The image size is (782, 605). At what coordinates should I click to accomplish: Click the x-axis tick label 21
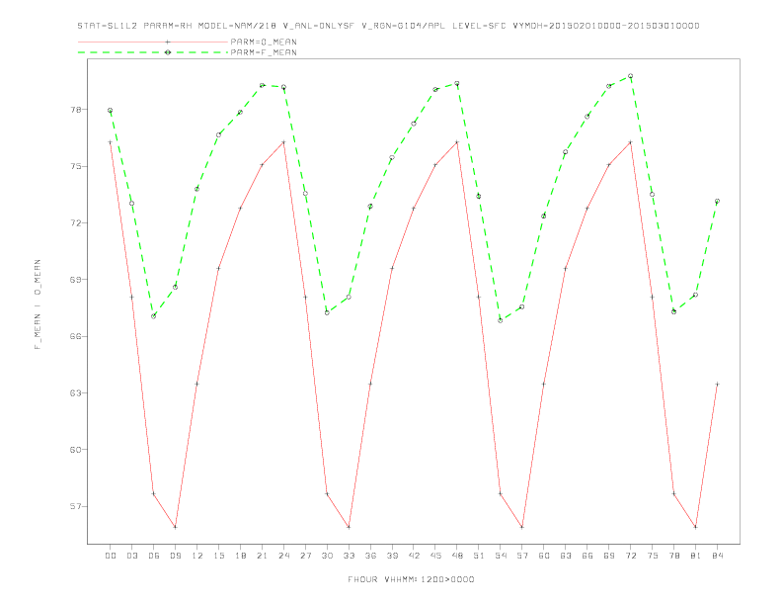point(262,556)
